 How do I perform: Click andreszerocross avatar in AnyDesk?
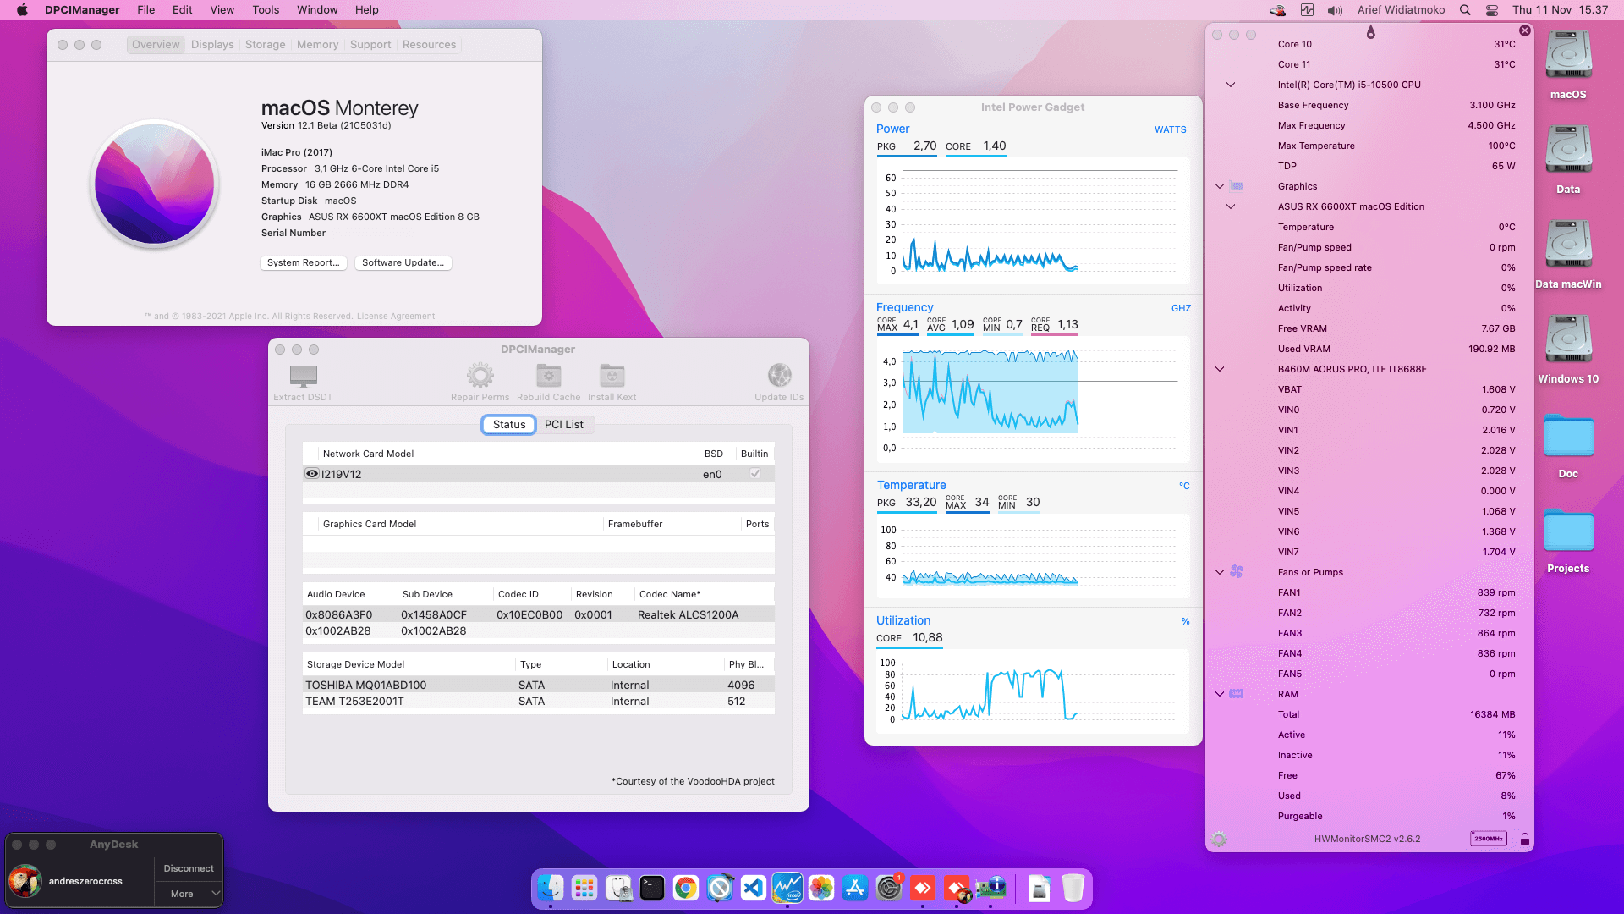25,881
